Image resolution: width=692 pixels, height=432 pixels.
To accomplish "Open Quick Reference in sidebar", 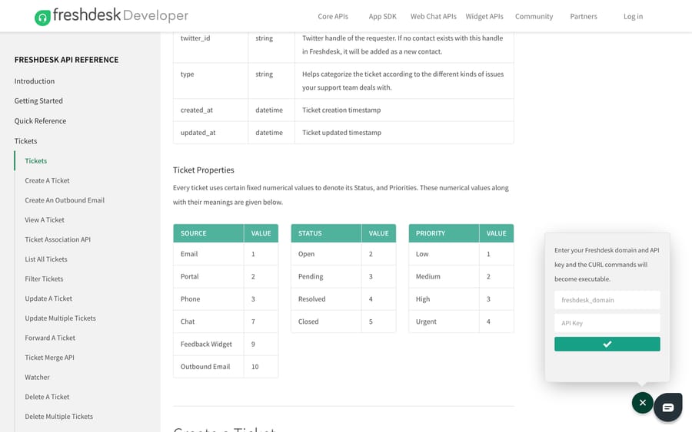I will click(x=40, y=120).
